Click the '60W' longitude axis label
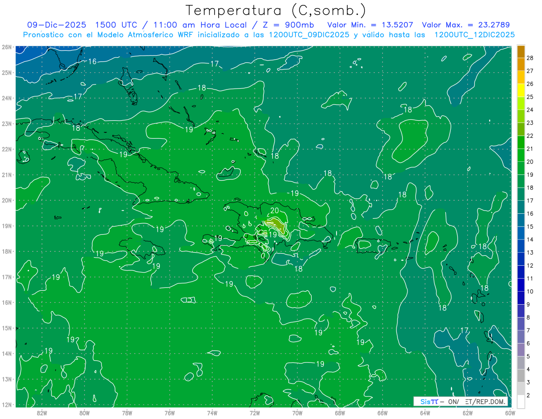 pyautogui.click(x=510, y=412)
